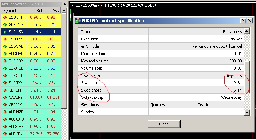Click the Swap long row label
Viewport: 256px width, 140px height.
[x=90, y=83]
